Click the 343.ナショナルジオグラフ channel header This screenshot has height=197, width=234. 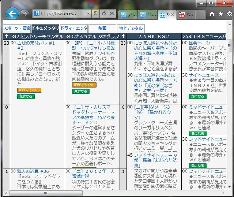click(92, 37)
